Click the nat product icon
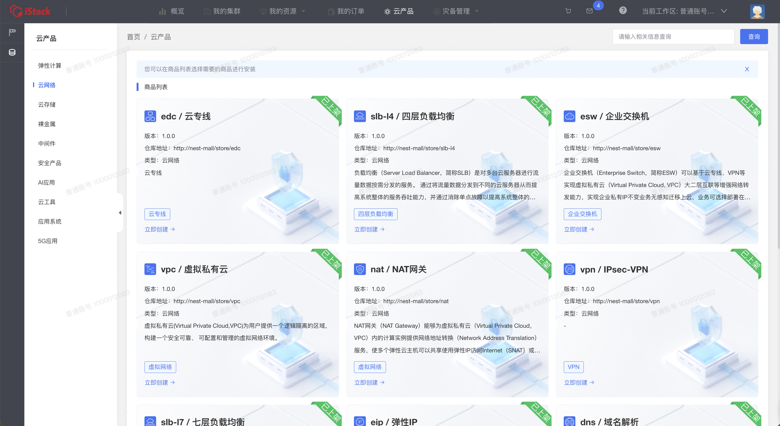 (x=360, y=269)
